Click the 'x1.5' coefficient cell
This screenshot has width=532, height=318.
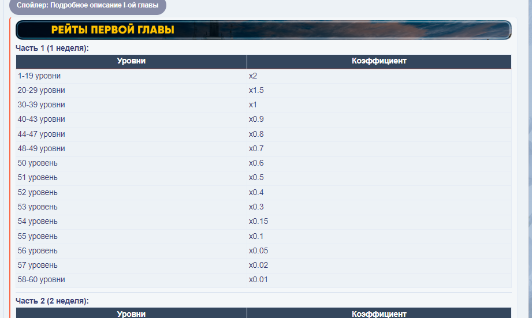pos(256,91)
